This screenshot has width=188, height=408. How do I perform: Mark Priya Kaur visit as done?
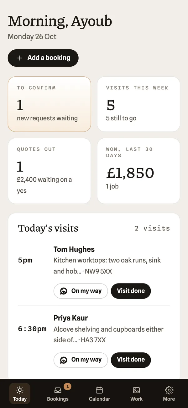[131, 360]
